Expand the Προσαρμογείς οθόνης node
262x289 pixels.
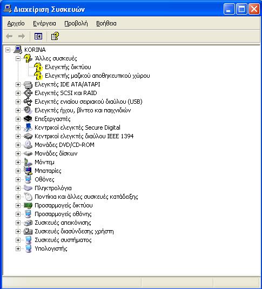tap(18, 214)
